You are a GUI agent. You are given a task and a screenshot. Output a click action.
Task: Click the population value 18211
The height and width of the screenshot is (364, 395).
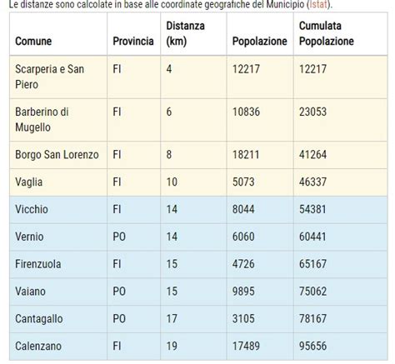[246, 155]
